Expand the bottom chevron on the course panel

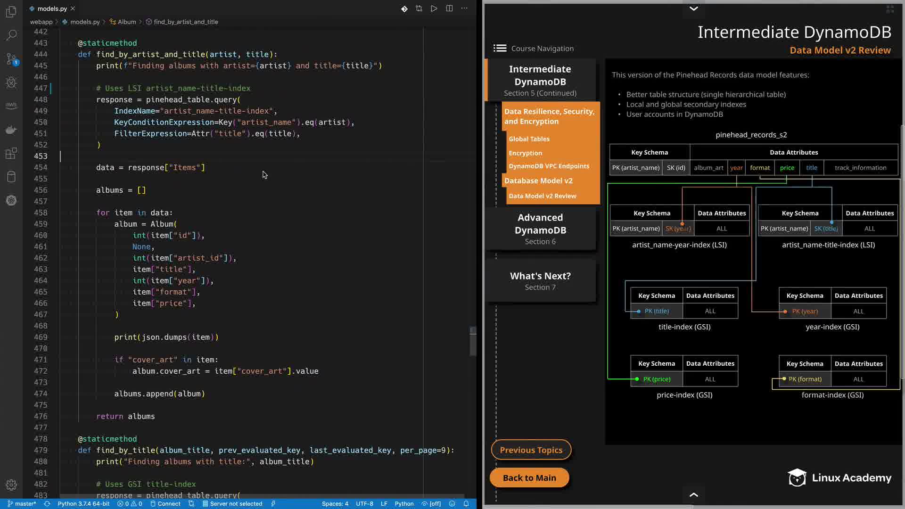(x=693, y=494)
